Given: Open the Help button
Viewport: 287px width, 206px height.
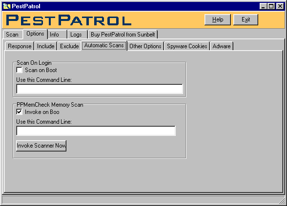Looking at the screenshot, I should tap(218, 19).
